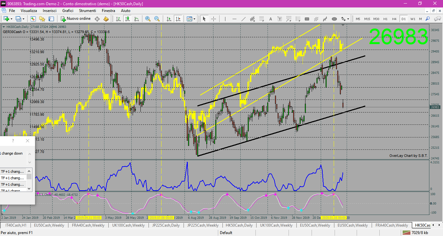Open the indicators list icon

tap(189, 19)
